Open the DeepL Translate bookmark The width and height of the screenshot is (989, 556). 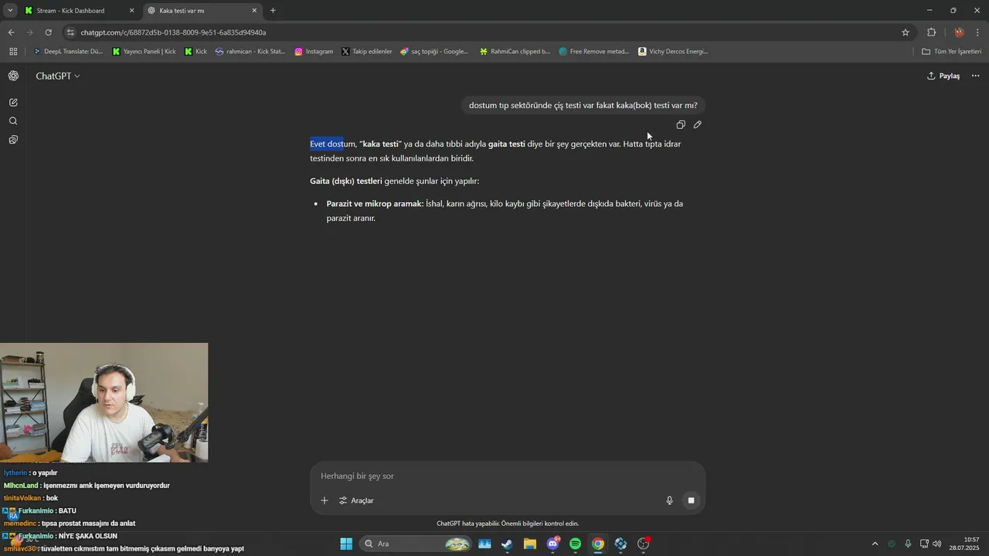coord(67,52)
